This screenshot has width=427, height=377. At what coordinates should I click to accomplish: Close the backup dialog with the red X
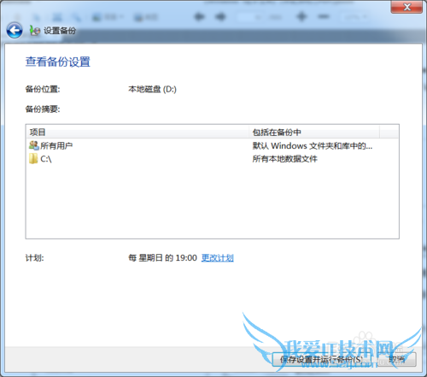coord(407,7)
